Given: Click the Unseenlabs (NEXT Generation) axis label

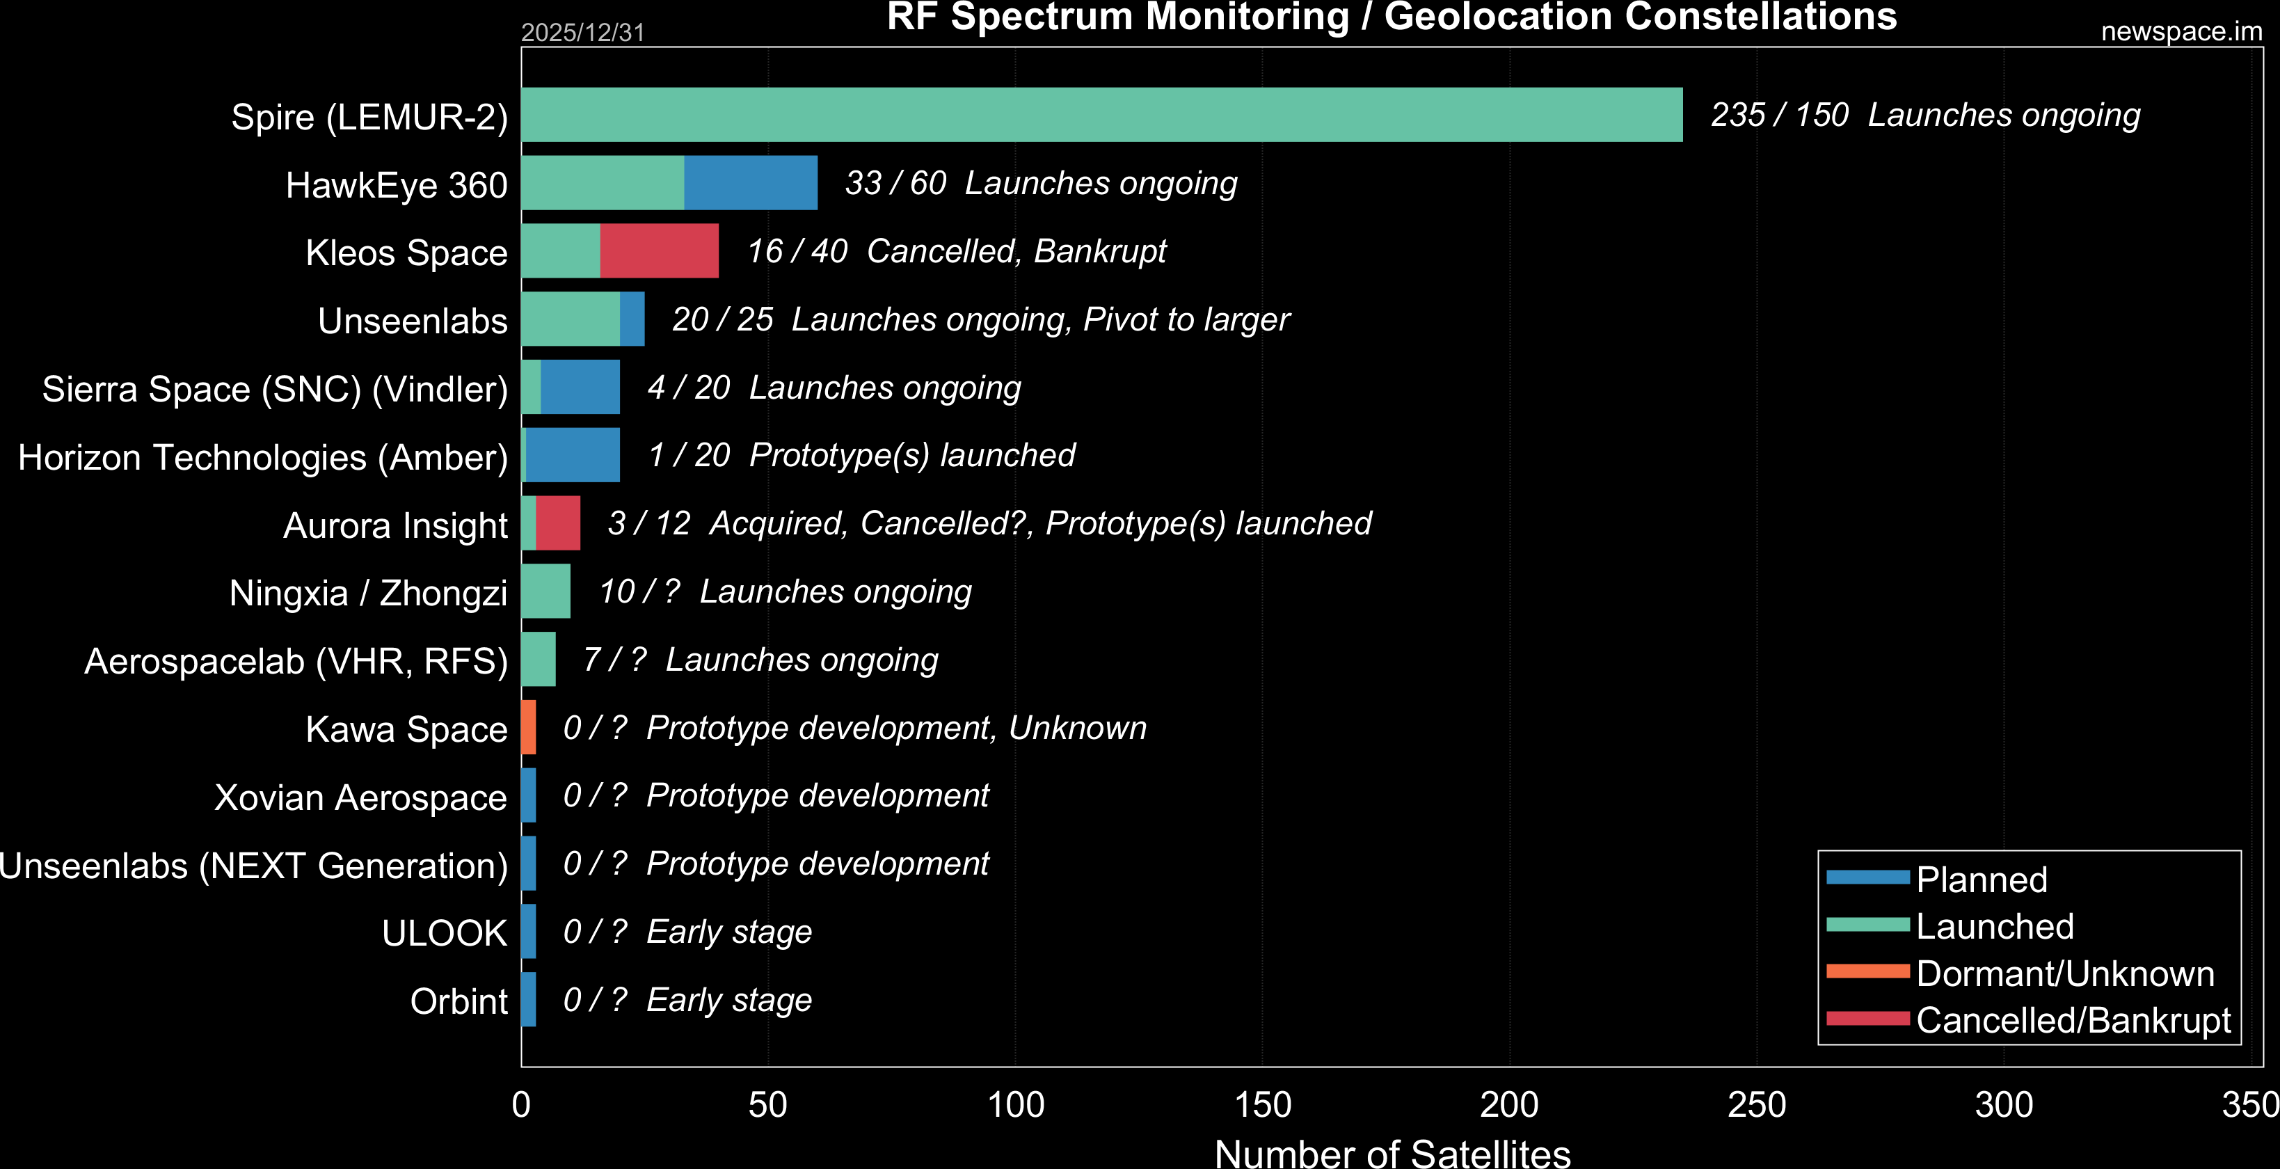Looking at the screenshot, I should tap(253, 866).
